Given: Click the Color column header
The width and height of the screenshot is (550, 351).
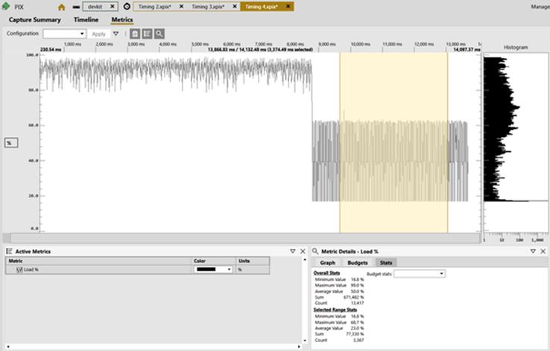Looking at the screenshot, I should [214, 261].
